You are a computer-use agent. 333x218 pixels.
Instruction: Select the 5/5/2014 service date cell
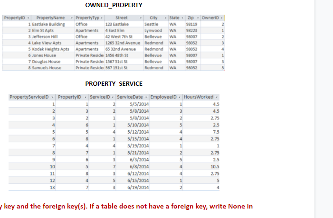tap(133, 104)
